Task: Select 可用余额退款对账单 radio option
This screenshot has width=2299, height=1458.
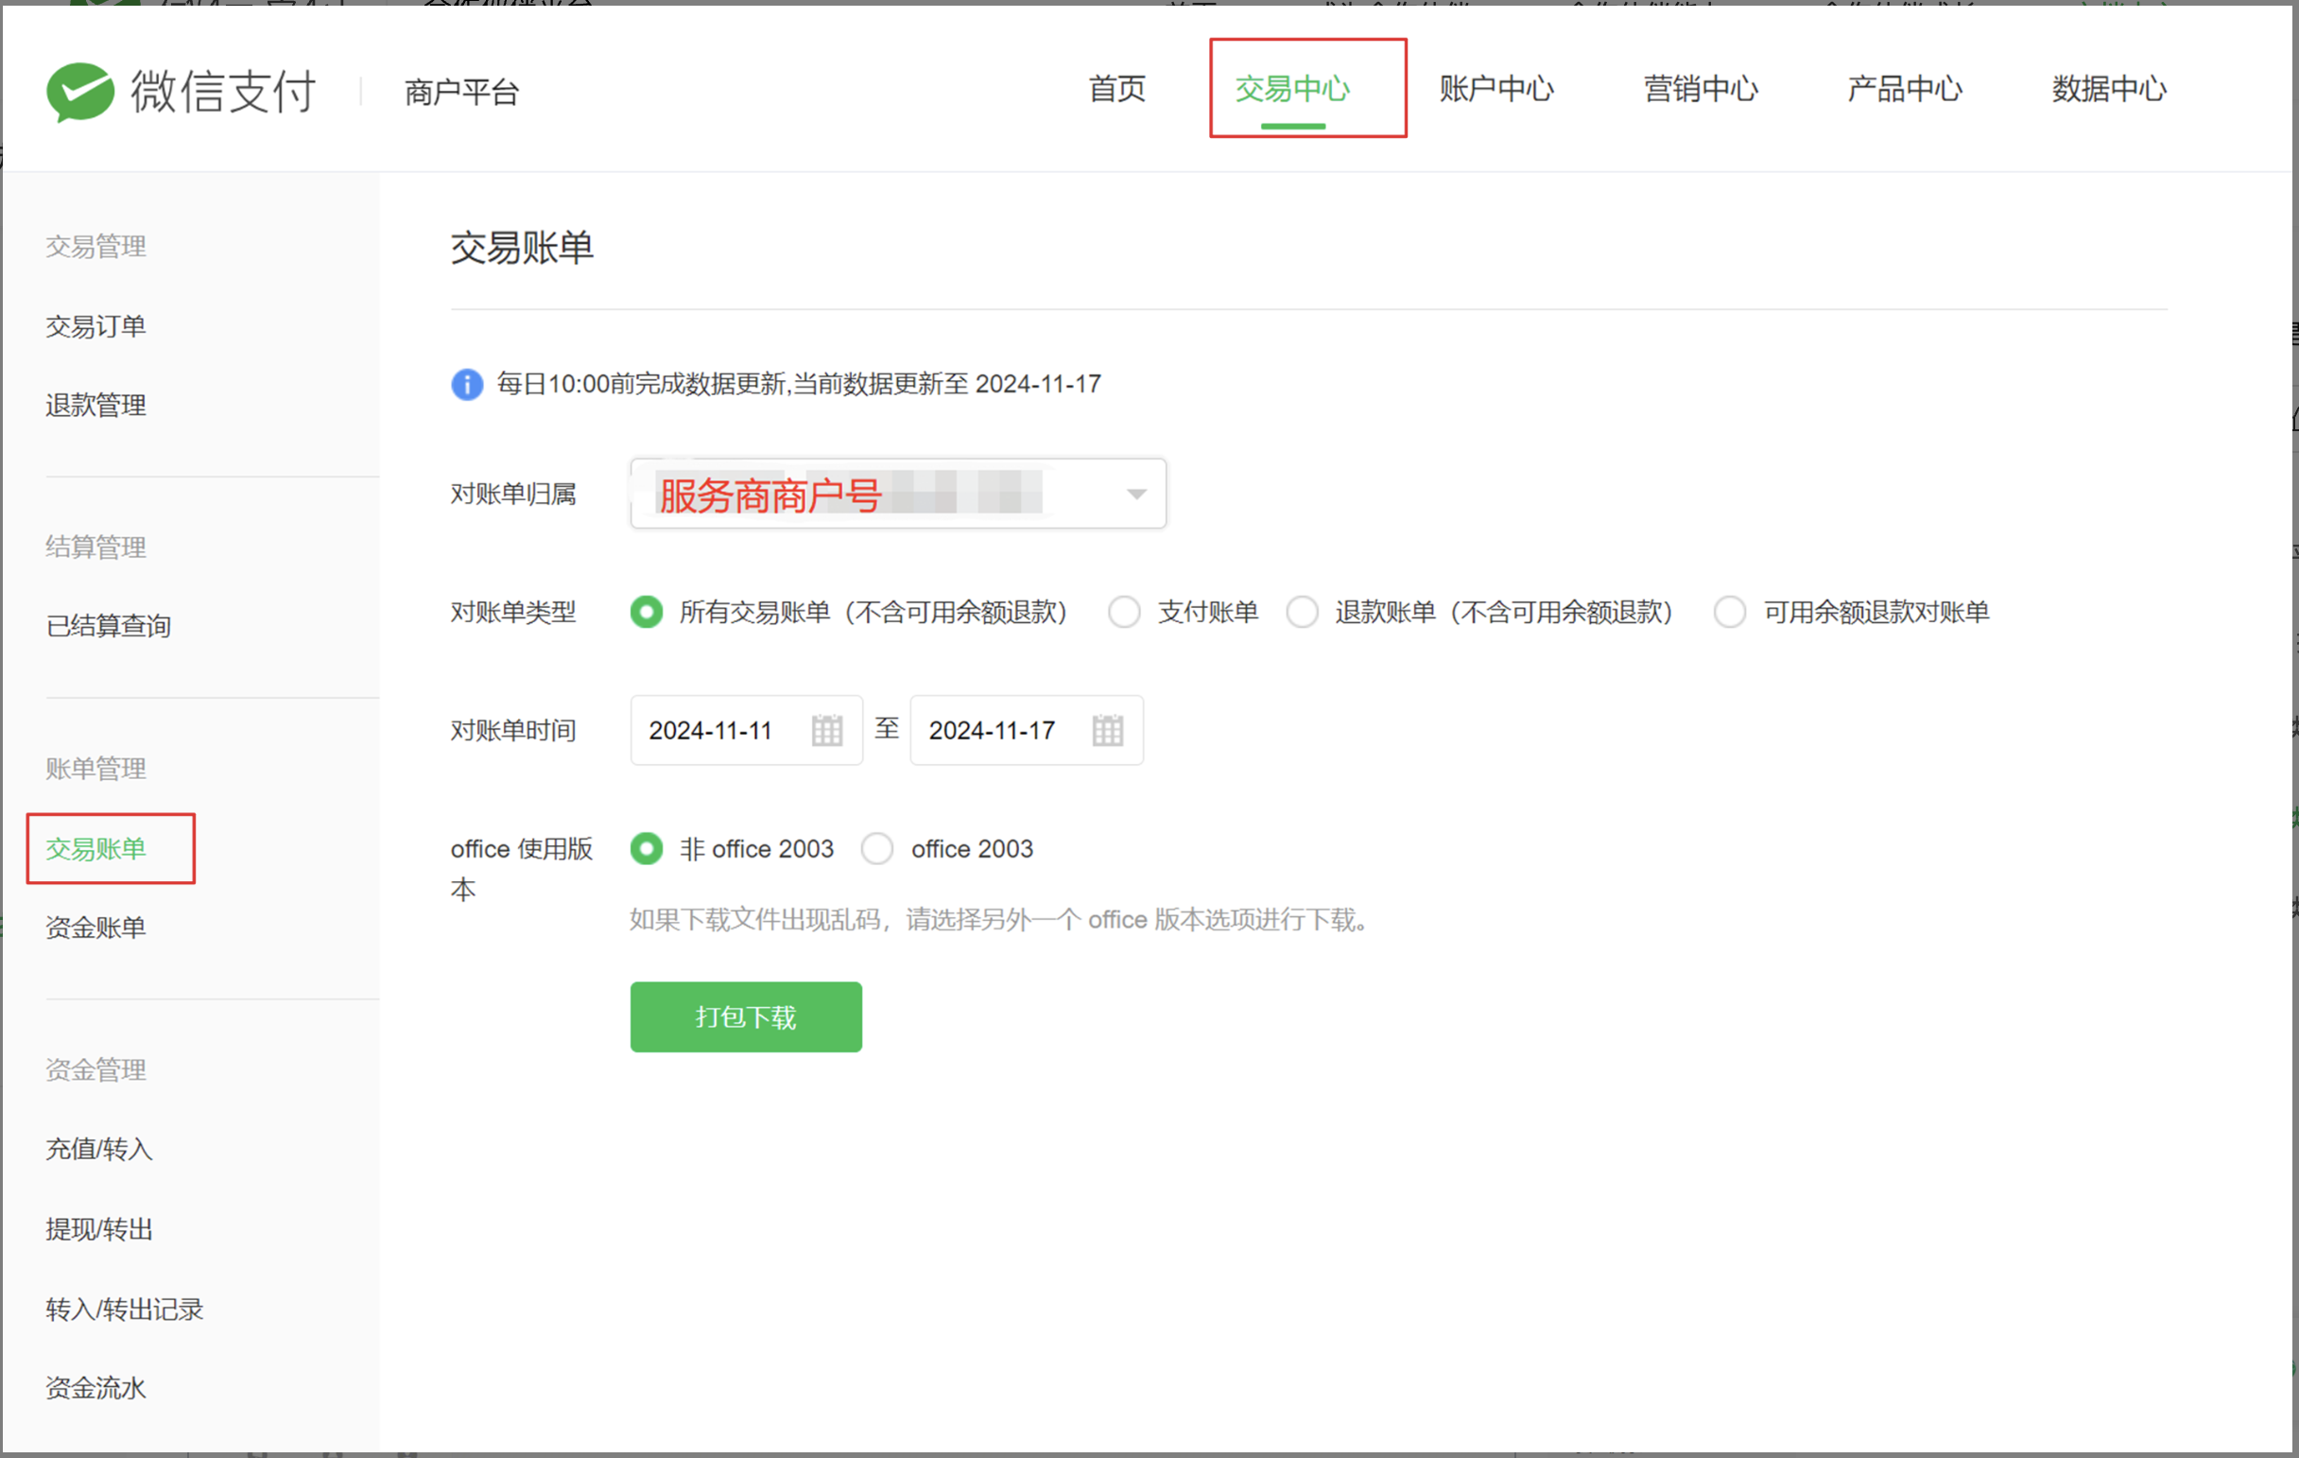Action: [x=1730, y=612]
